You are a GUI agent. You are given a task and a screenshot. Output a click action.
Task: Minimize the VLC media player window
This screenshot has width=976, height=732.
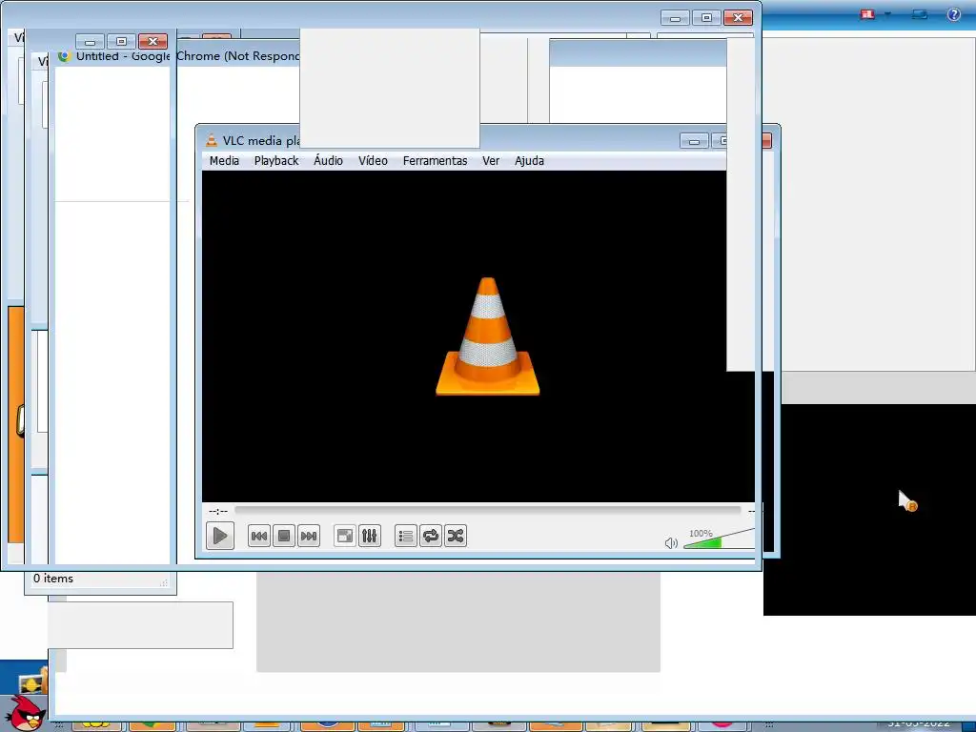(694, 141)
